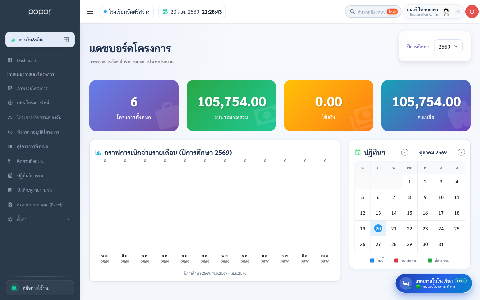
Task: Go to next calendar month
Action: tap(461, 152)
